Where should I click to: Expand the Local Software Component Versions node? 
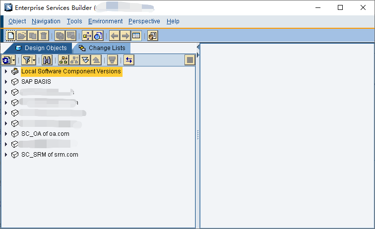[x=6, y=71]
